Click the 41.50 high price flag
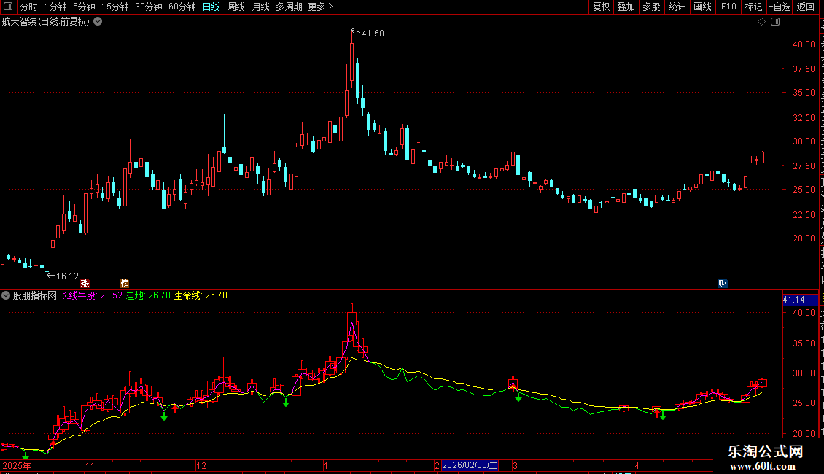824x474 pixels. click(368, 33)
